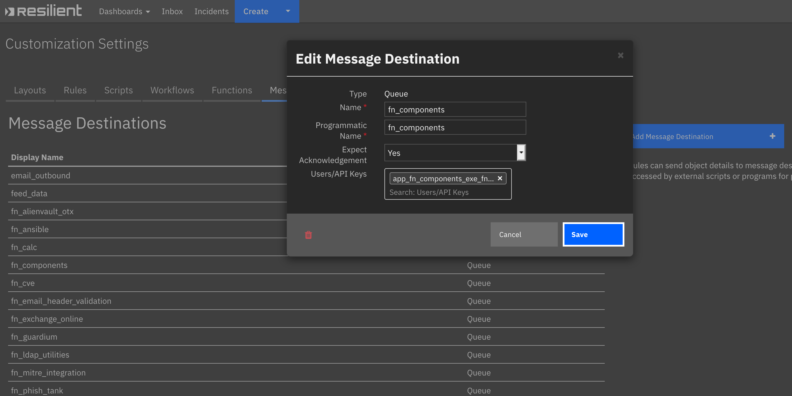Open fn_components in the destinations list
The image size is (792, 396).
[306, 265]
